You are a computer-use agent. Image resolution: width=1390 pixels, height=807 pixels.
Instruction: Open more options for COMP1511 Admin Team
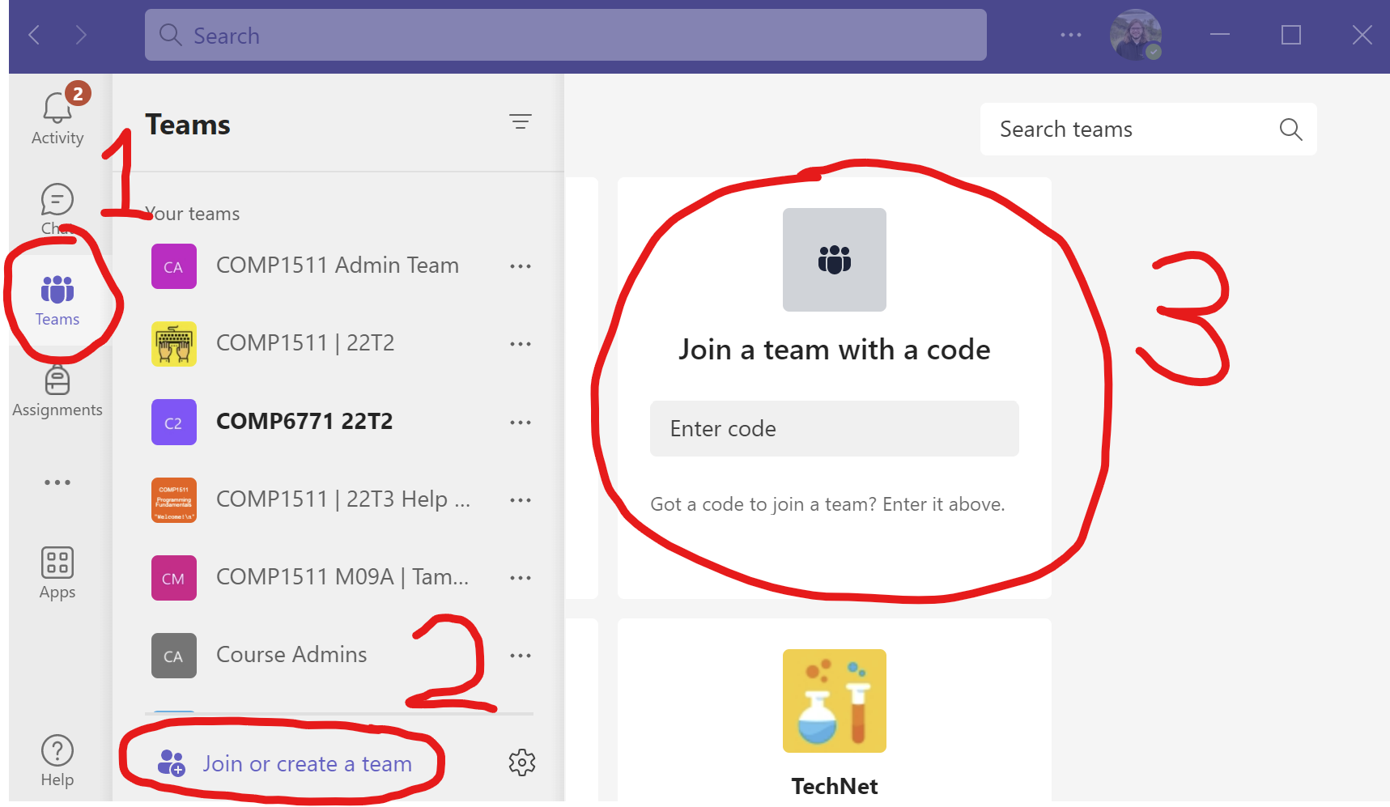[521, 266]
